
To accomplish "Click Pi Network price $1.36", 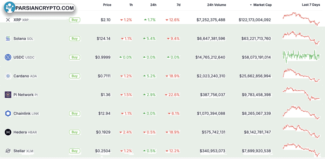I will 106,95.
